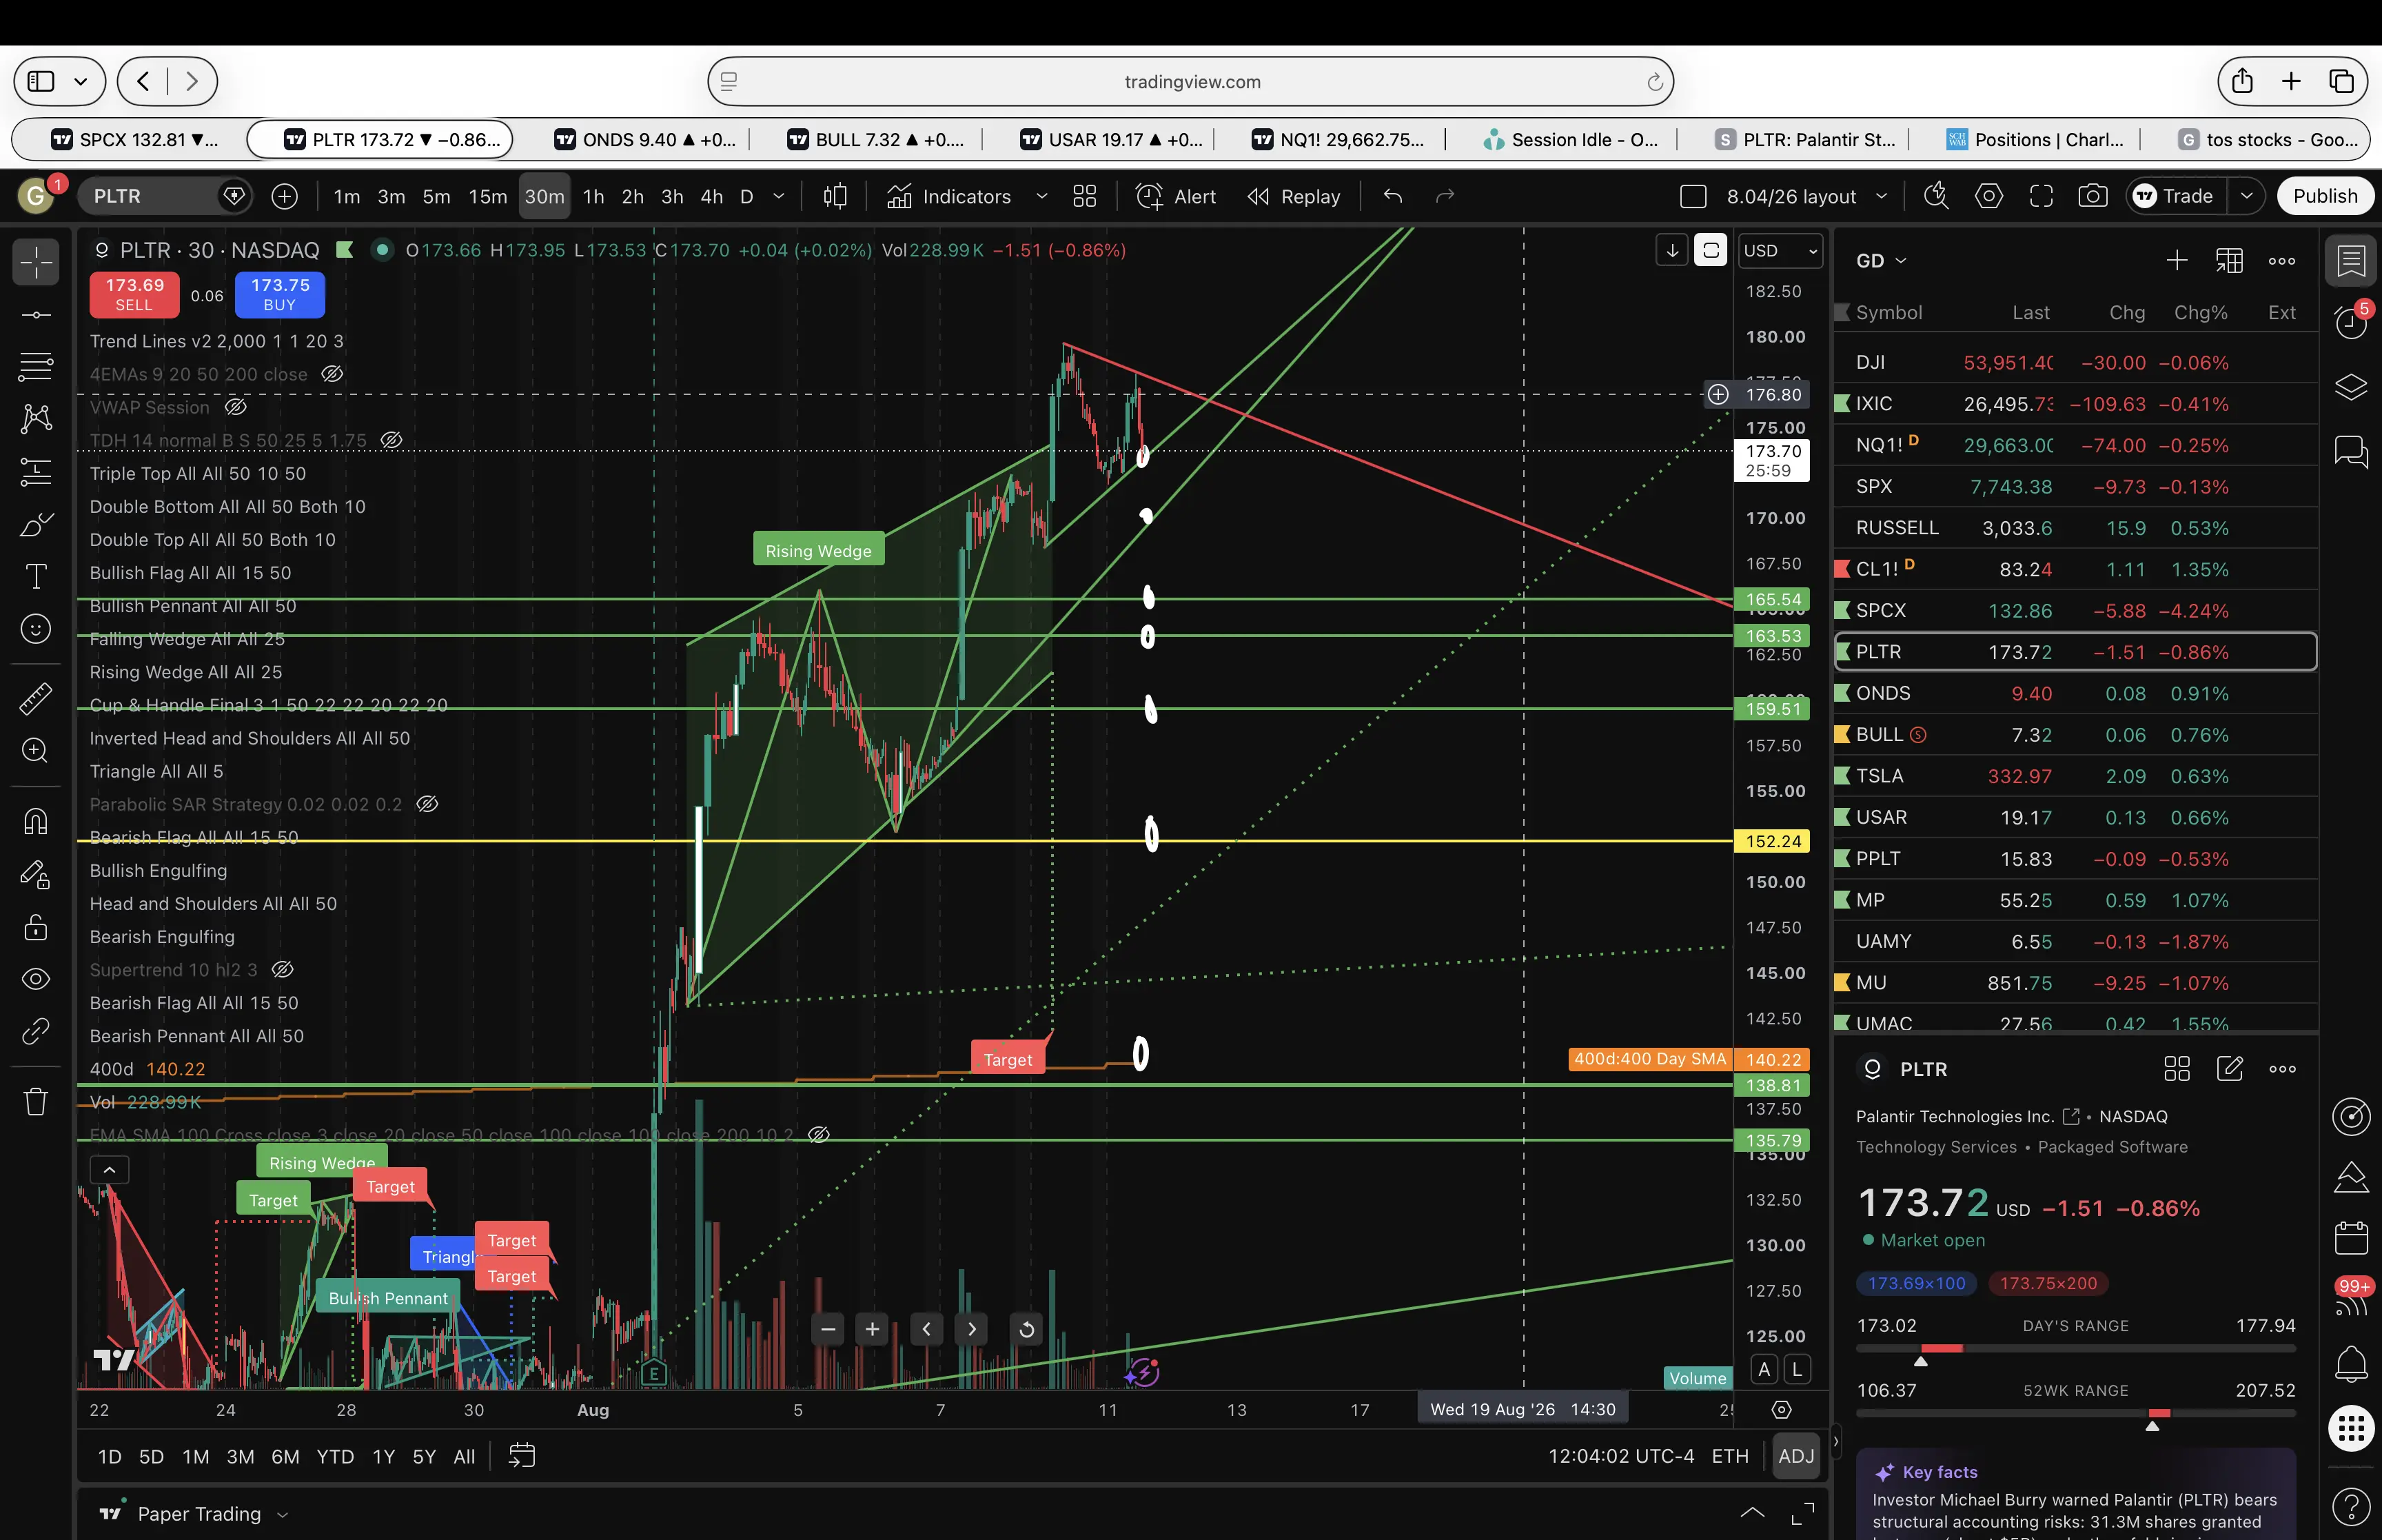
Task: Open the calendar panel
Action: tap(2351, 1238)
